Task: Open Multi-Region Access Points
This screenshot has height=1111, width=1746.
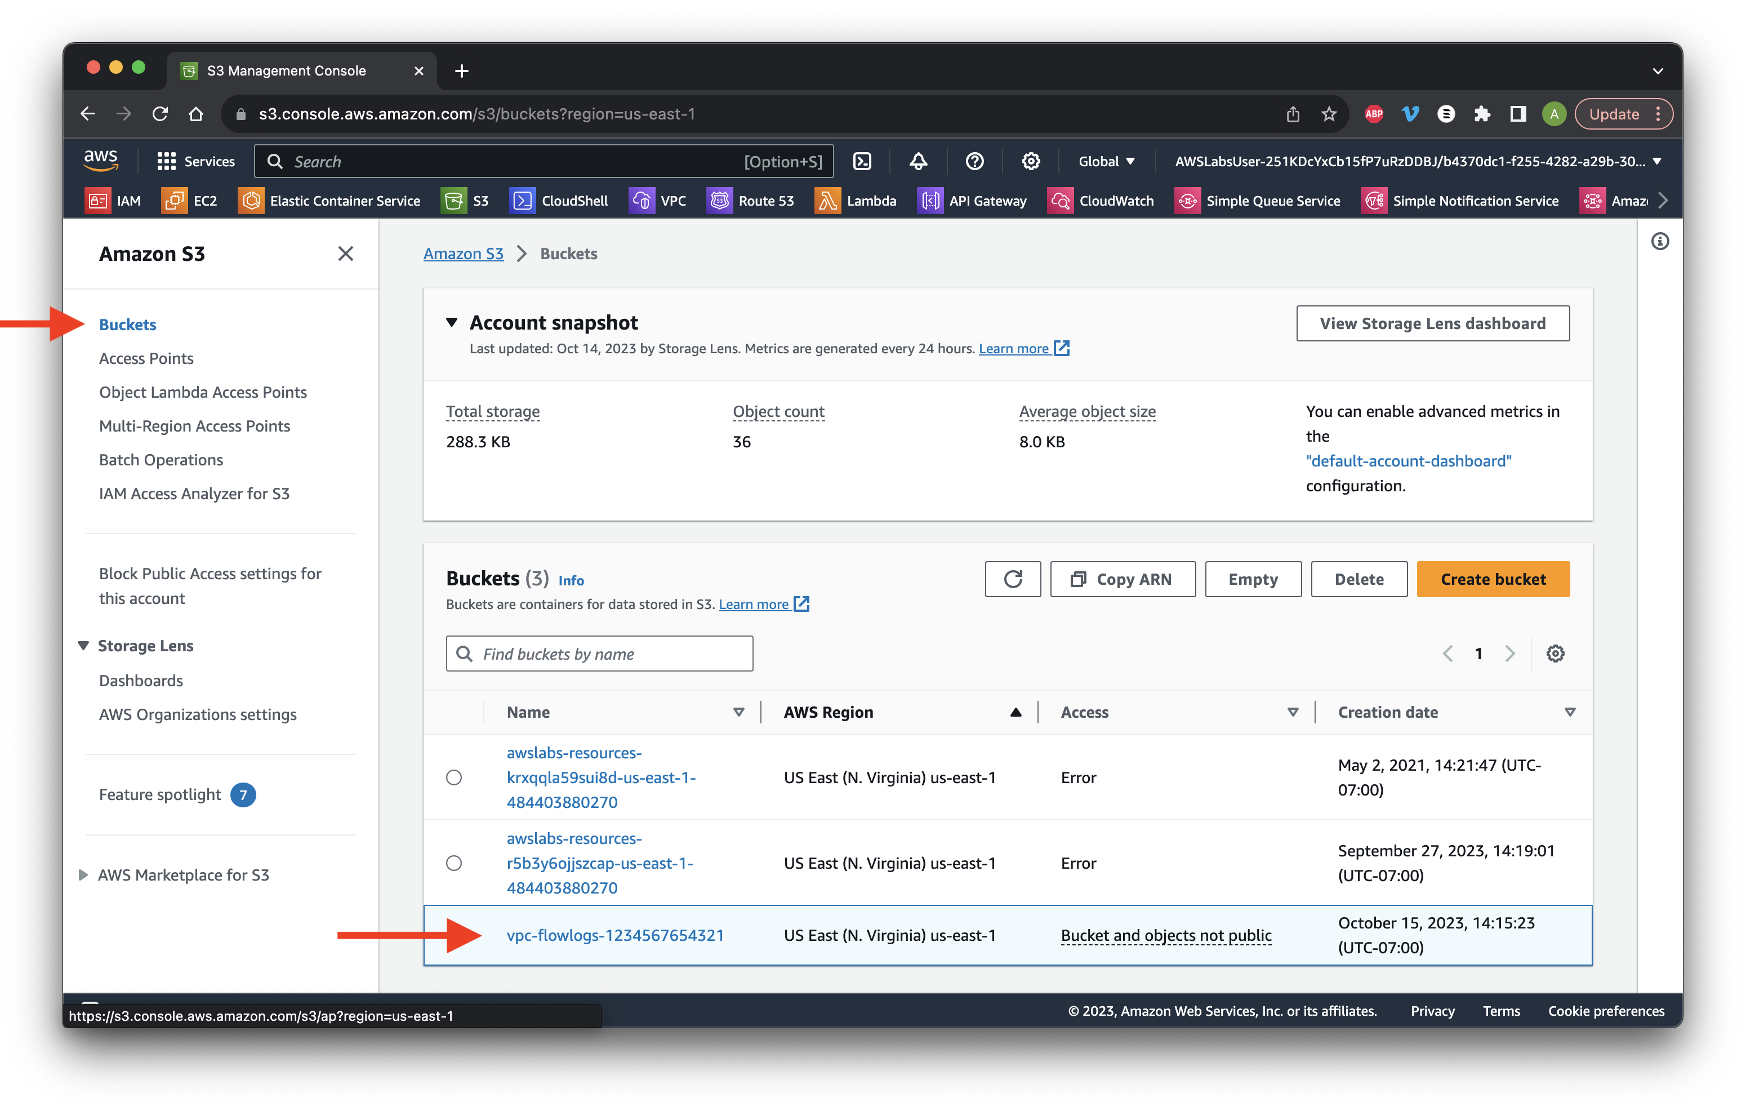Action: (x=194, y=426)
